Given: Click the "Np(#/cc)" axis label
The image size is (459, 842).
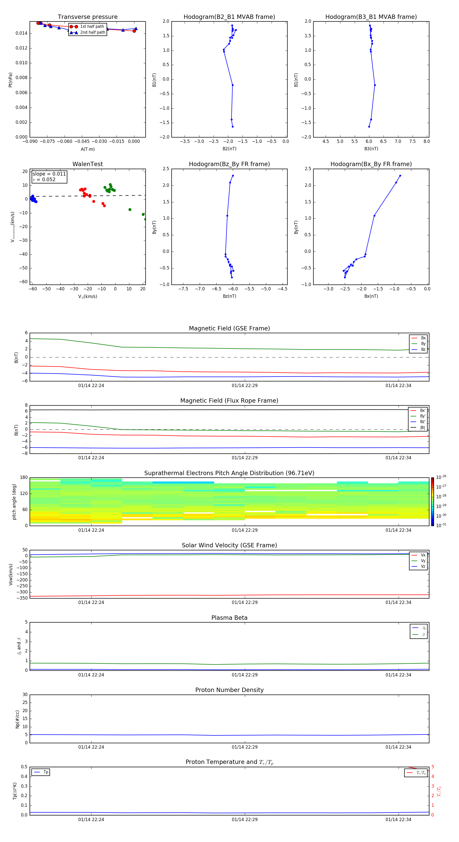Looking at the screenshot, I should point(17,719).
